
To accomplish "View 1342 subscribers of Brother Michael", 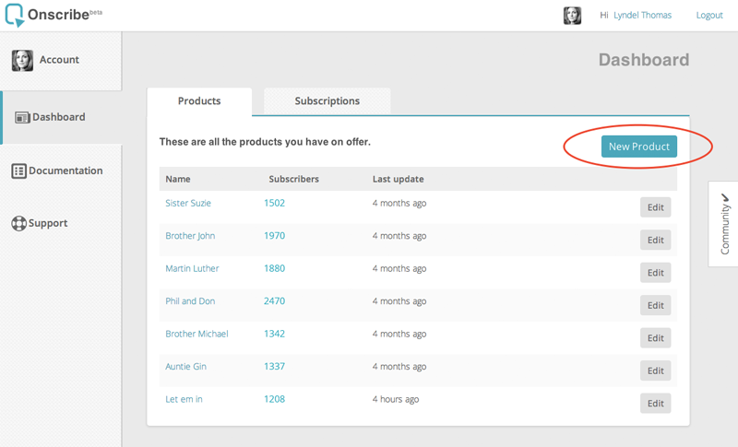I will point(274,334).
